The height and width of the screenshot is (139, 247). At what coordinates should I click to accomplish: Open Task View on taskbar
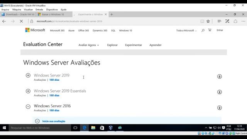click(x=75, y=128)
